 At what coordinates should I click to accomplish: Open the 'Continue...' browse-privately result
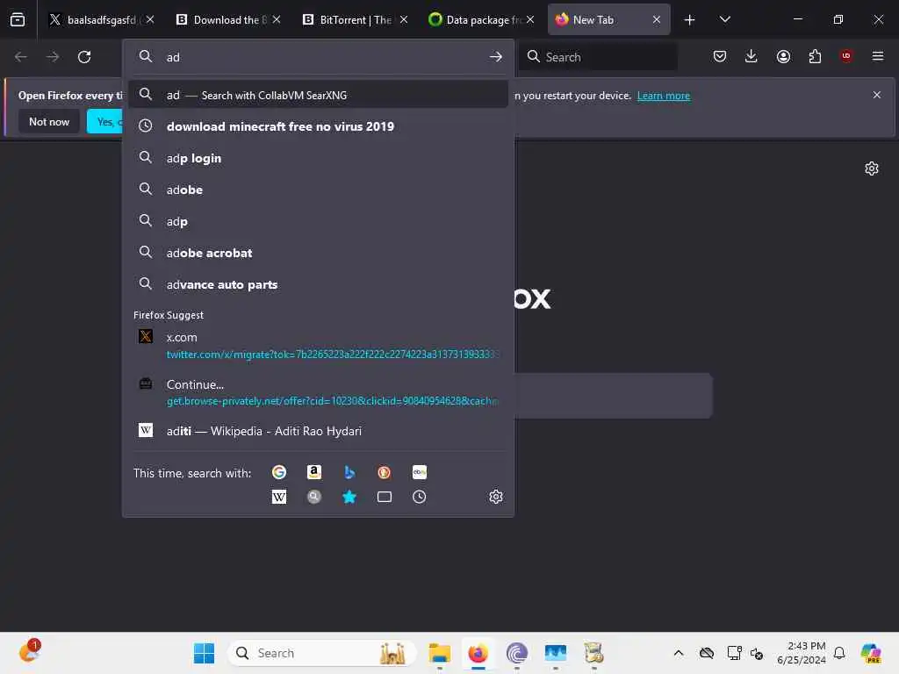coord(318,392)
